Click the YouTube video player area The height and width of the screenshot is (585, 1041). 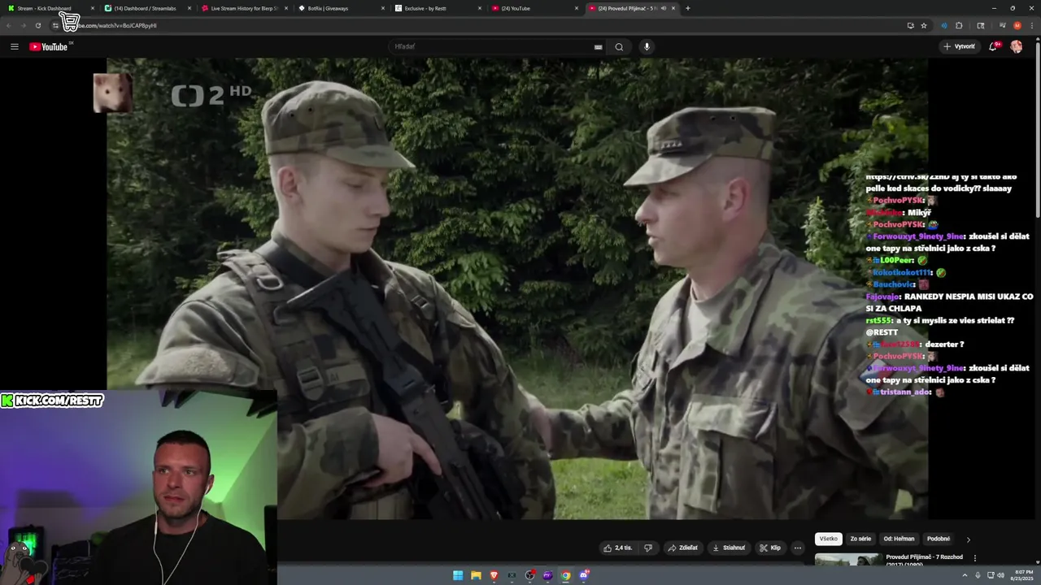[x=516, y=288]
